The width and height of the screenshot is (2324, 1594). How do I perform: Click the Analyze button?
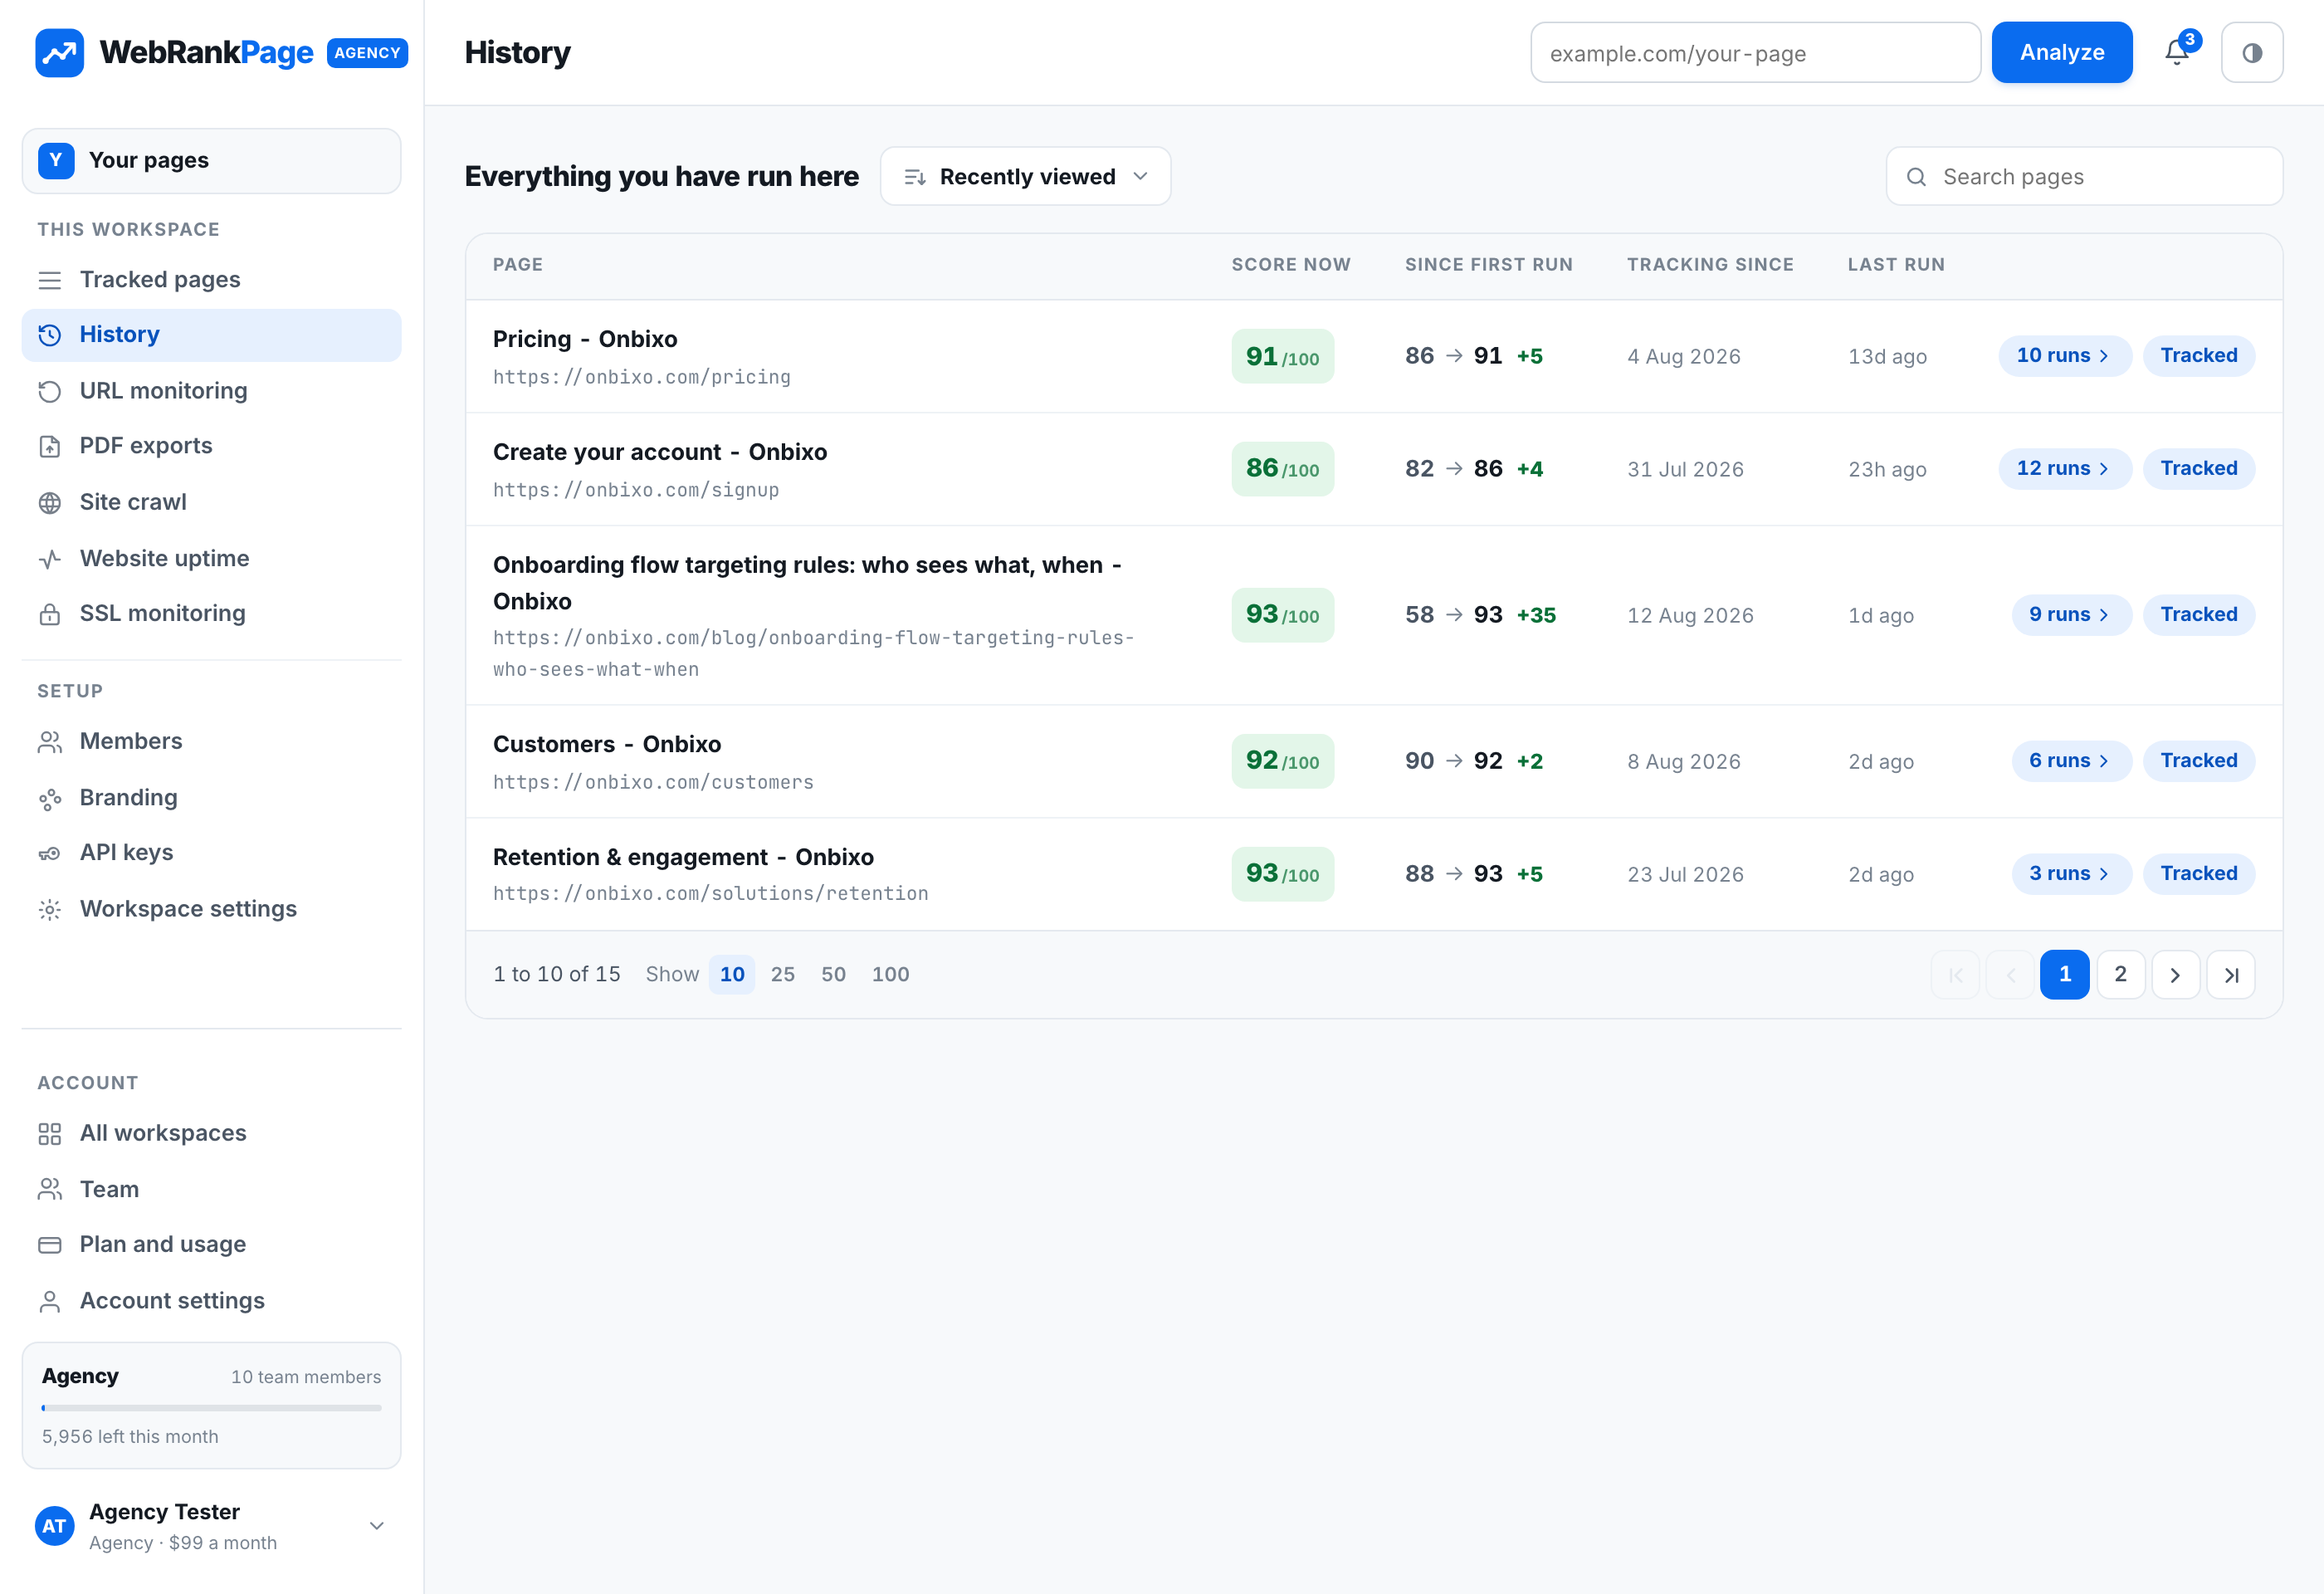pyautogui.click(x=2061, y=52)
